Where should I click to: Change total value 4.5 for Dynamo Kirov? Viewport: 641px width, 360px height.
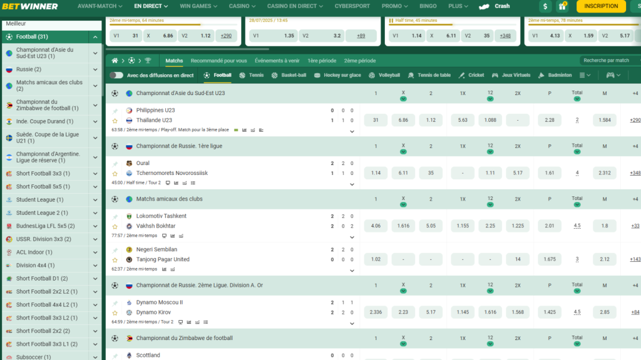click(577, 312)
